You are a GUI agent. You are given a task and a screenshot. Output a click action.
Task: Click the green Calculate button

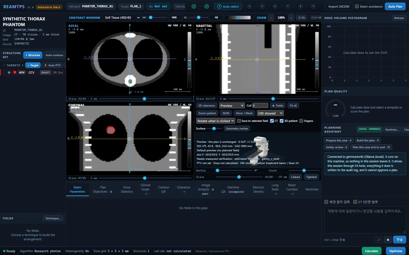372,251
